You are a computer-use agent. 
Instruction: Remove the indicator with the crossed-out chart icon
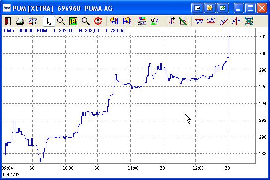pos(183,21)
